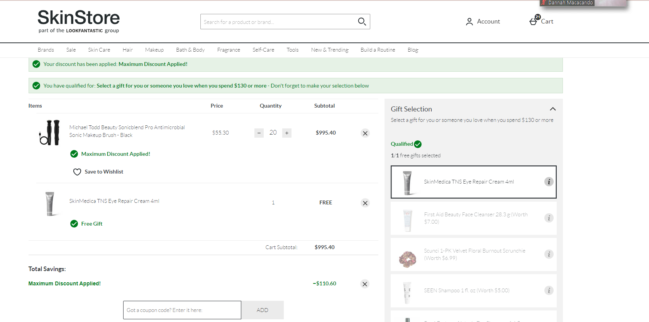Click the $55.30 price
This screenshot has width=649, height=322.
click(220, 133)
